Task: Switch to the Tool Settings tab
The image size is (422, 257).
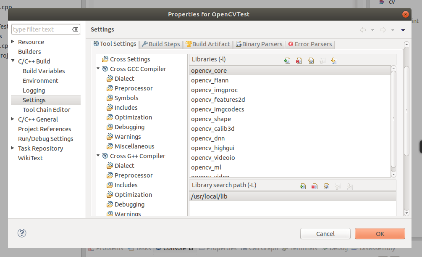Action: [x=115, y=44]
